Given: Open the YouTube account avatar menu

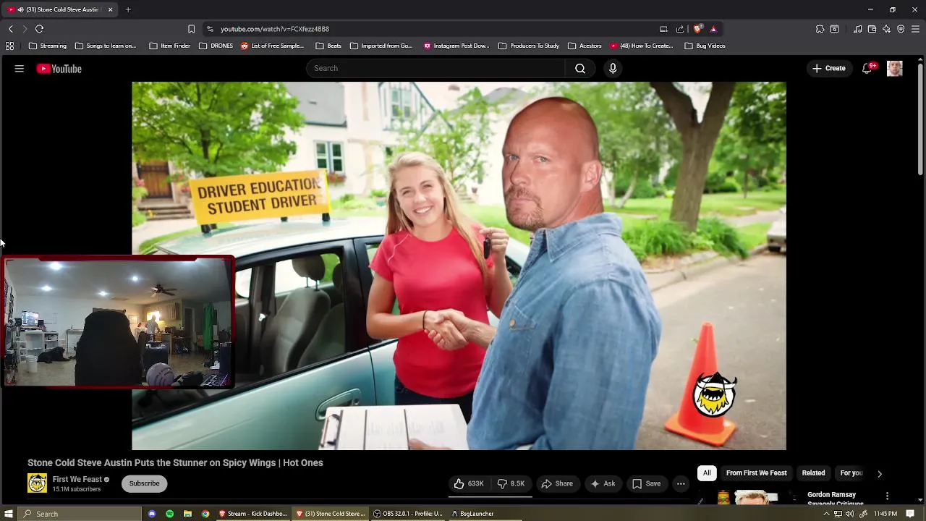Looking at the screenshot, I should tap(895, 68).
